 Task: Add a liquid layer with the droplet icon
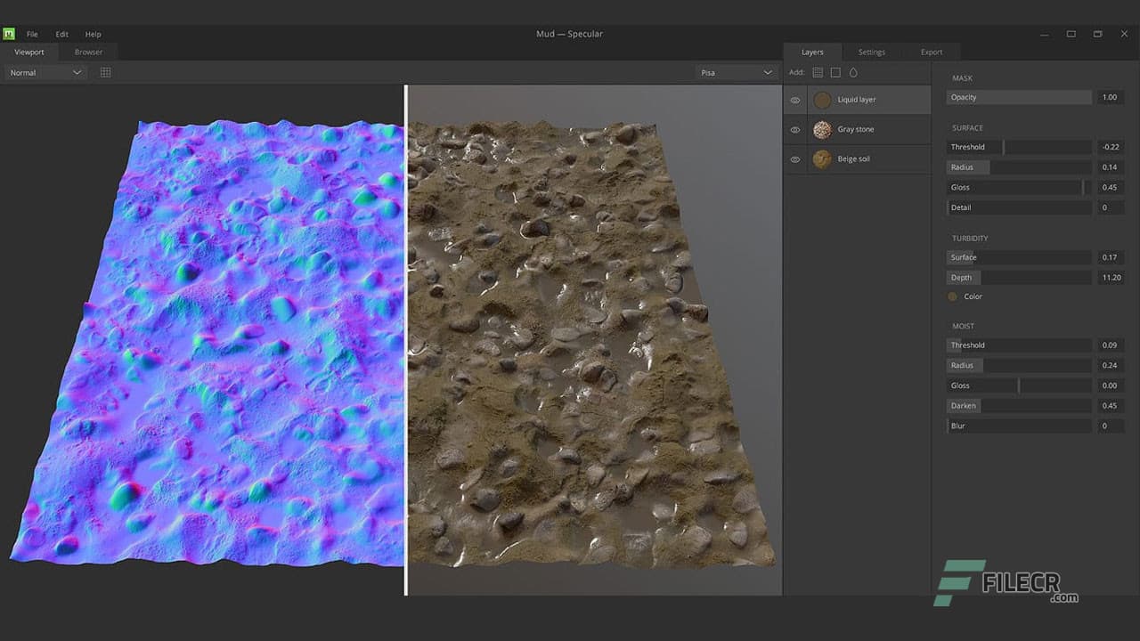click(852, 72)
